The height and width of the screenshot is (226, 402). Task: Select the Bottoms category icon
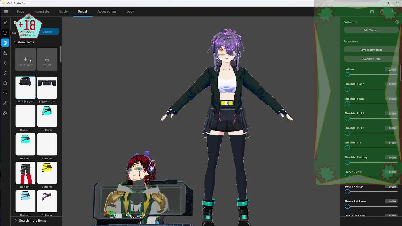[x=5, y=43]
